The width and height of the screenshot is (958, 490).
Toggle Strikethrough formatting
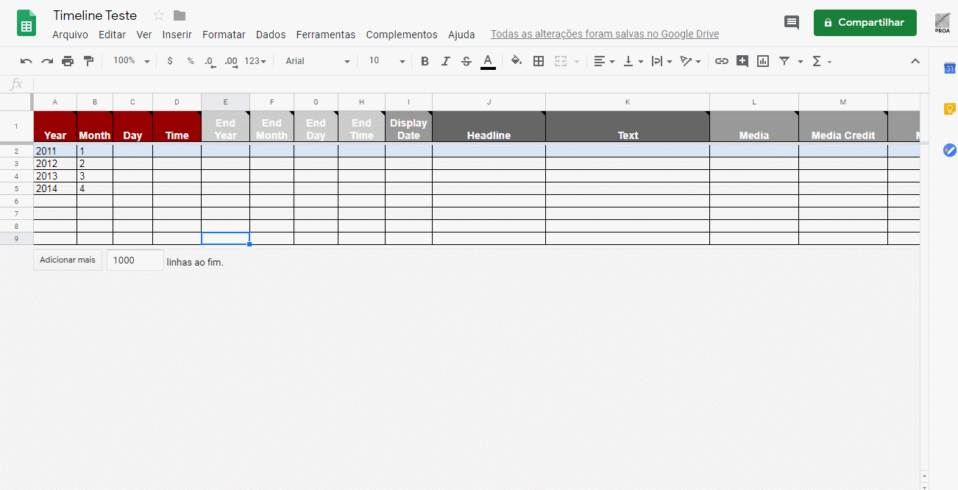[x=466, y=61]
